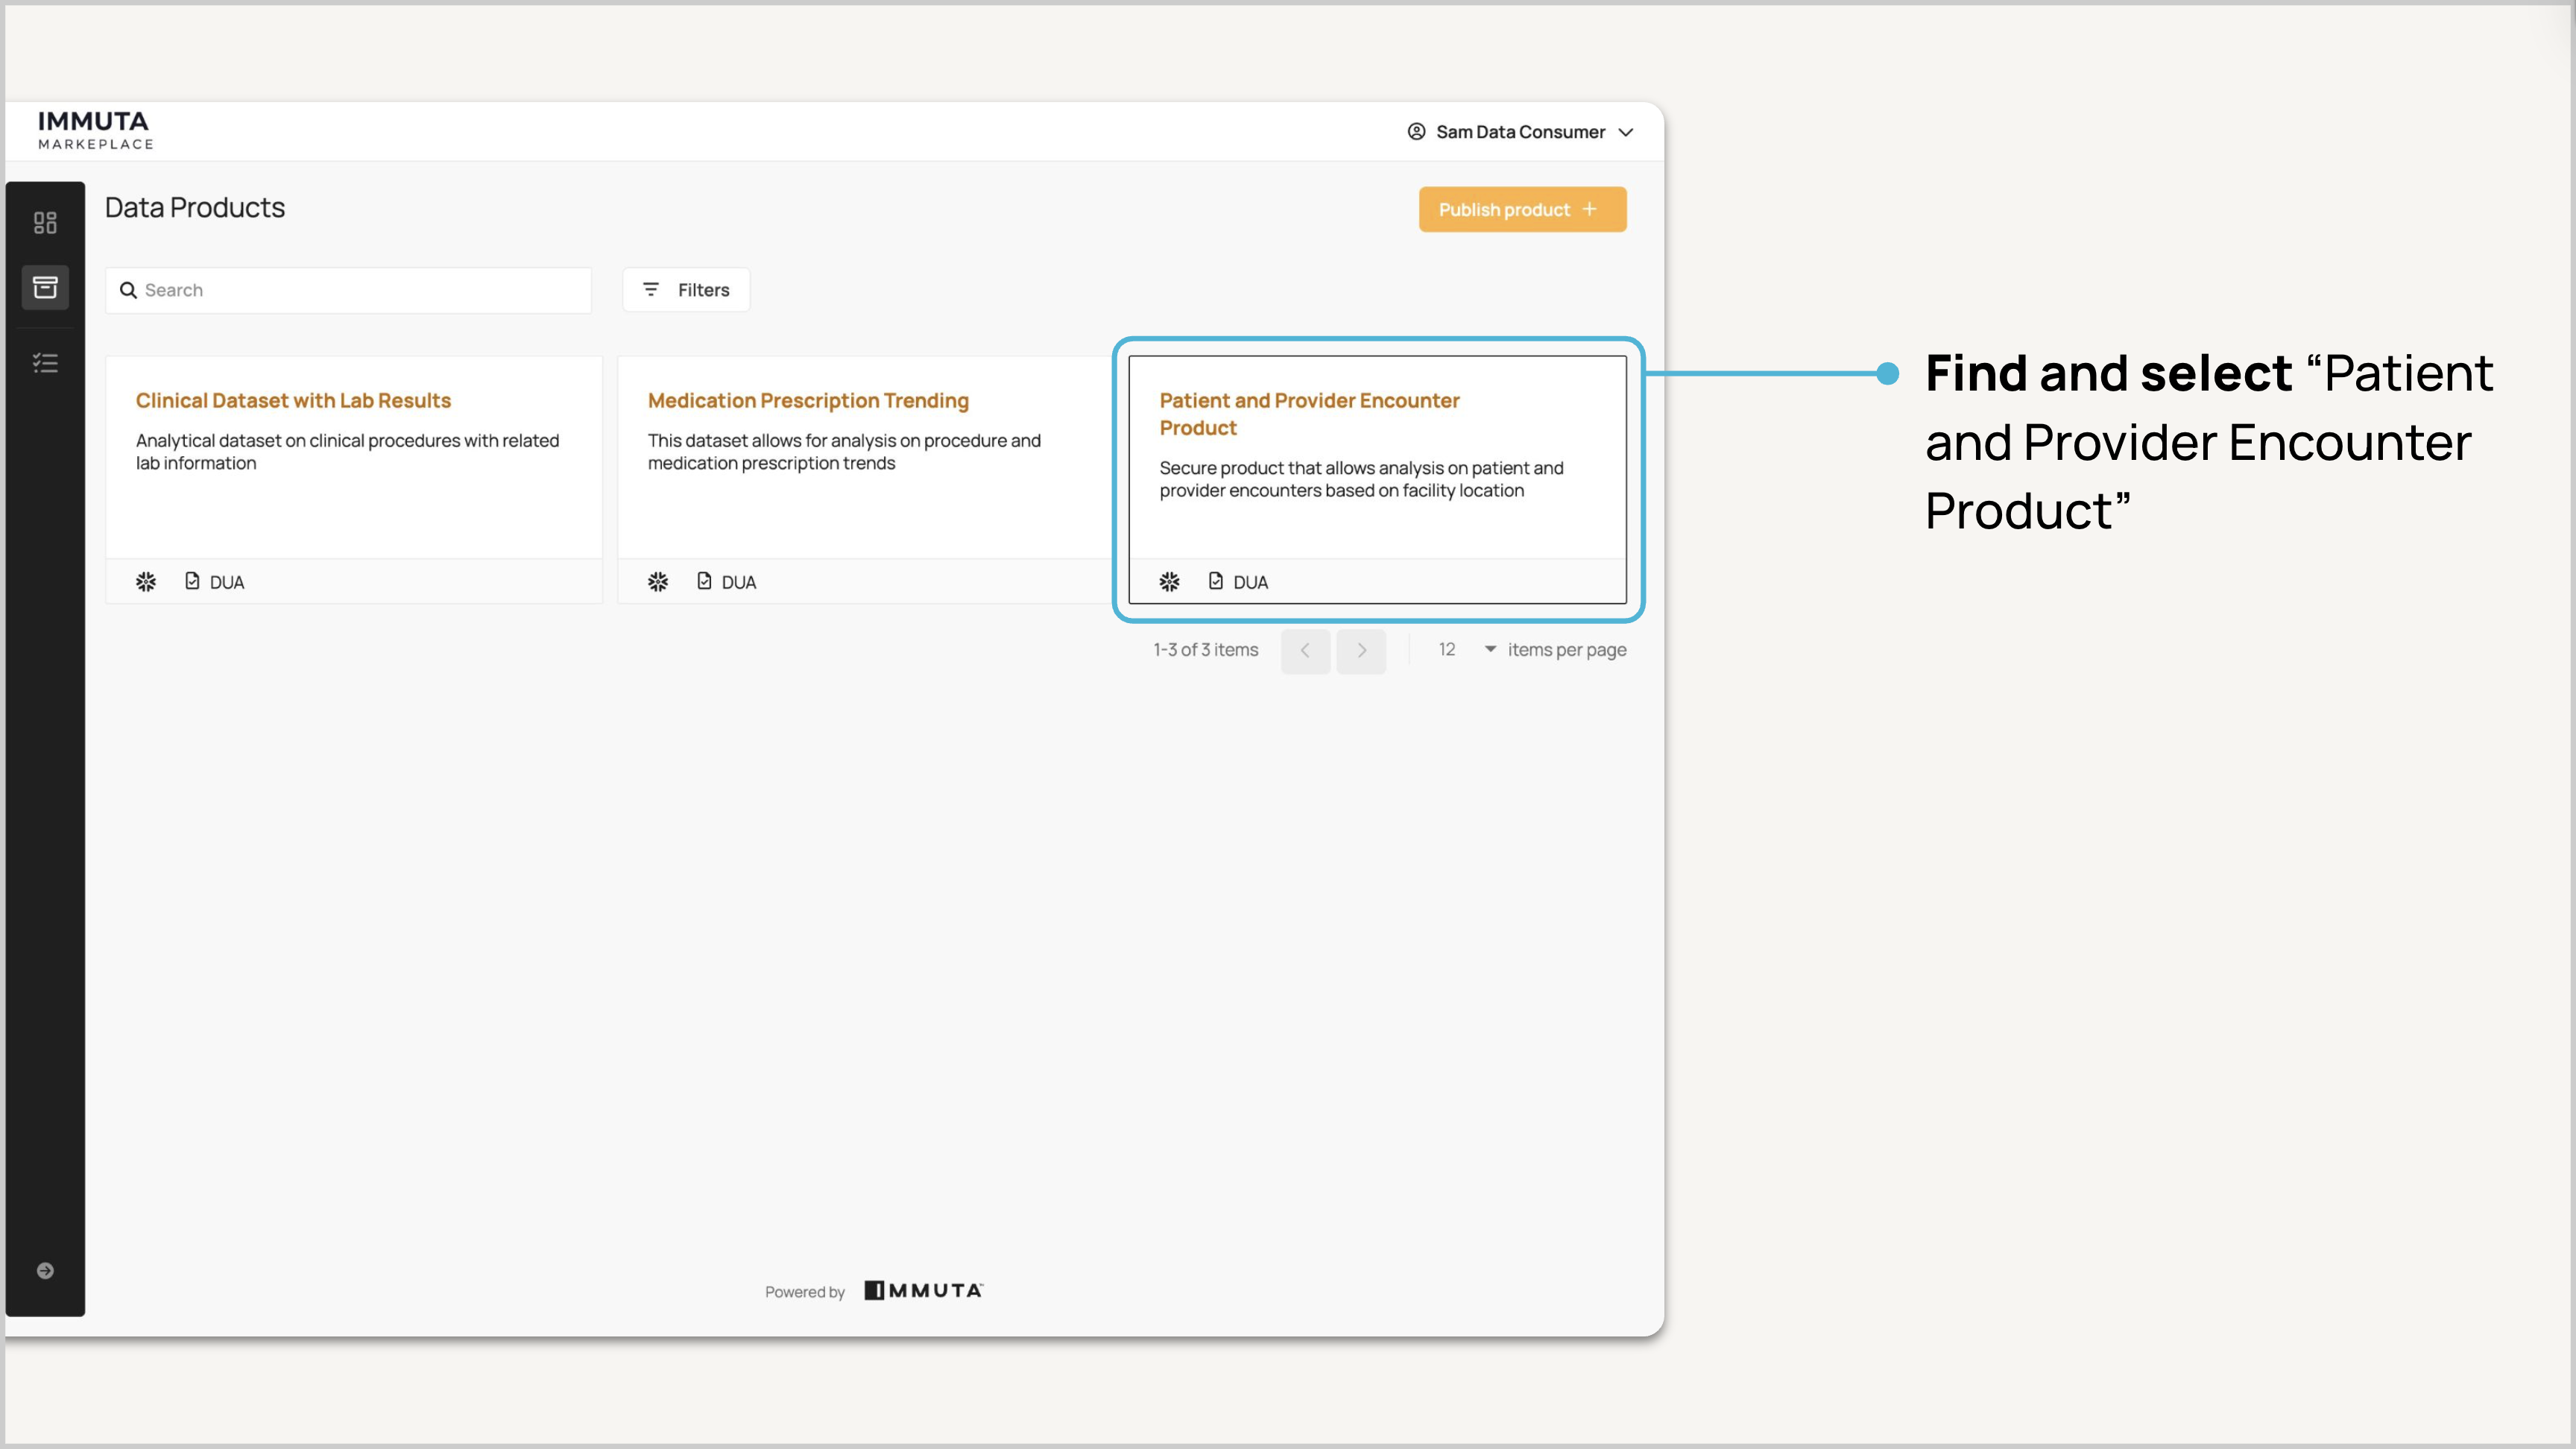Click Snowflake icon on Clinical Dataset card

pyautogui.click(x=146, y=582)
